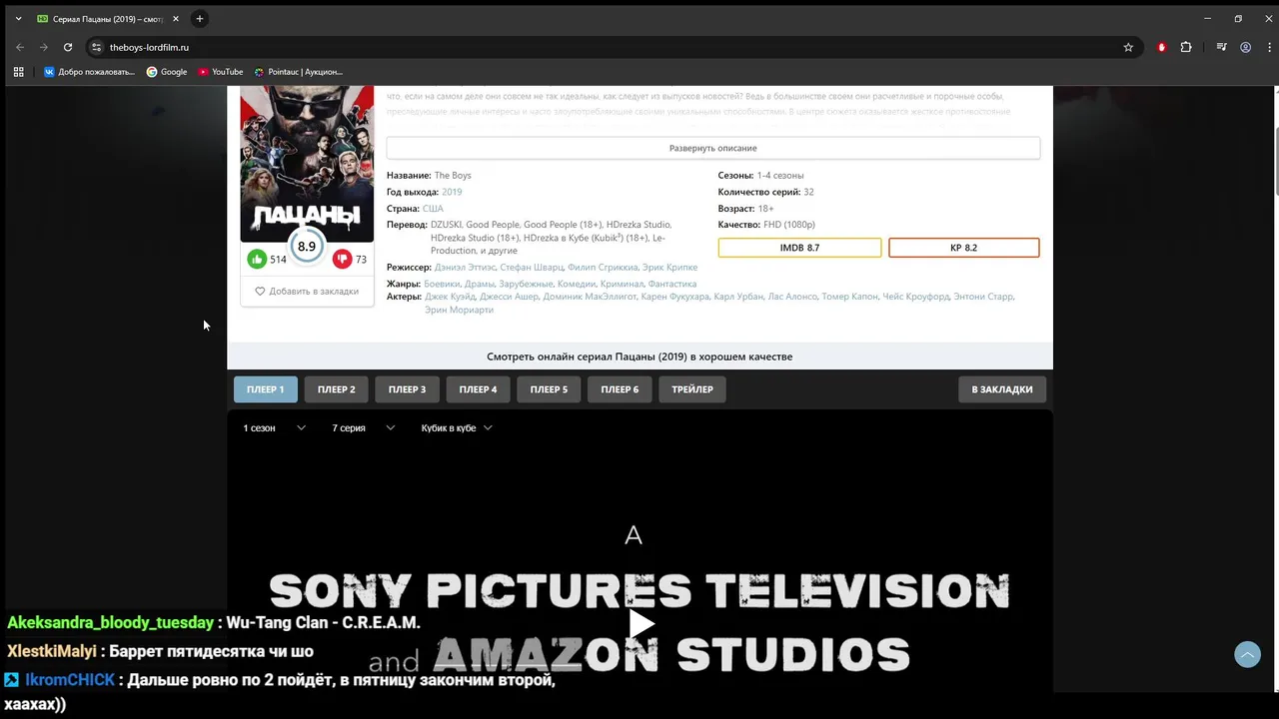
Task: Switch to ПЛЕЕР 1 tab
Action: pyautogui.click(x=266, y=389)
